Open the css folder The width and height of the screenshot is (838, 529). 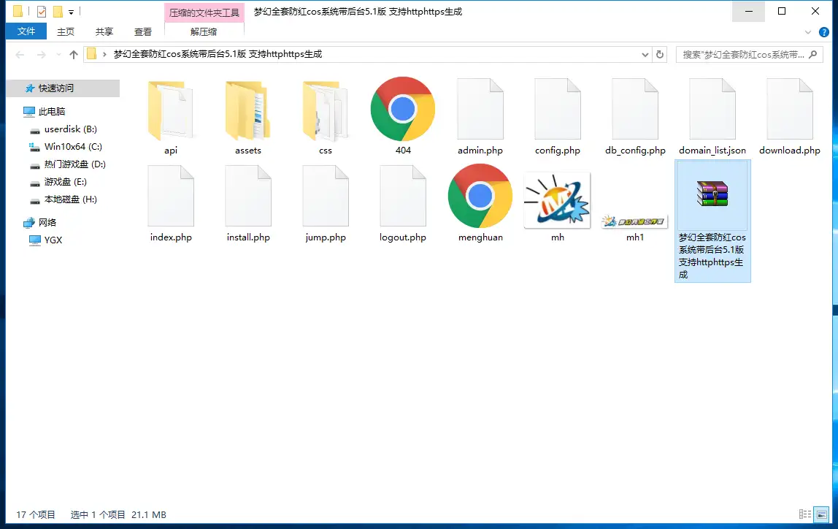tap(326, 110)
